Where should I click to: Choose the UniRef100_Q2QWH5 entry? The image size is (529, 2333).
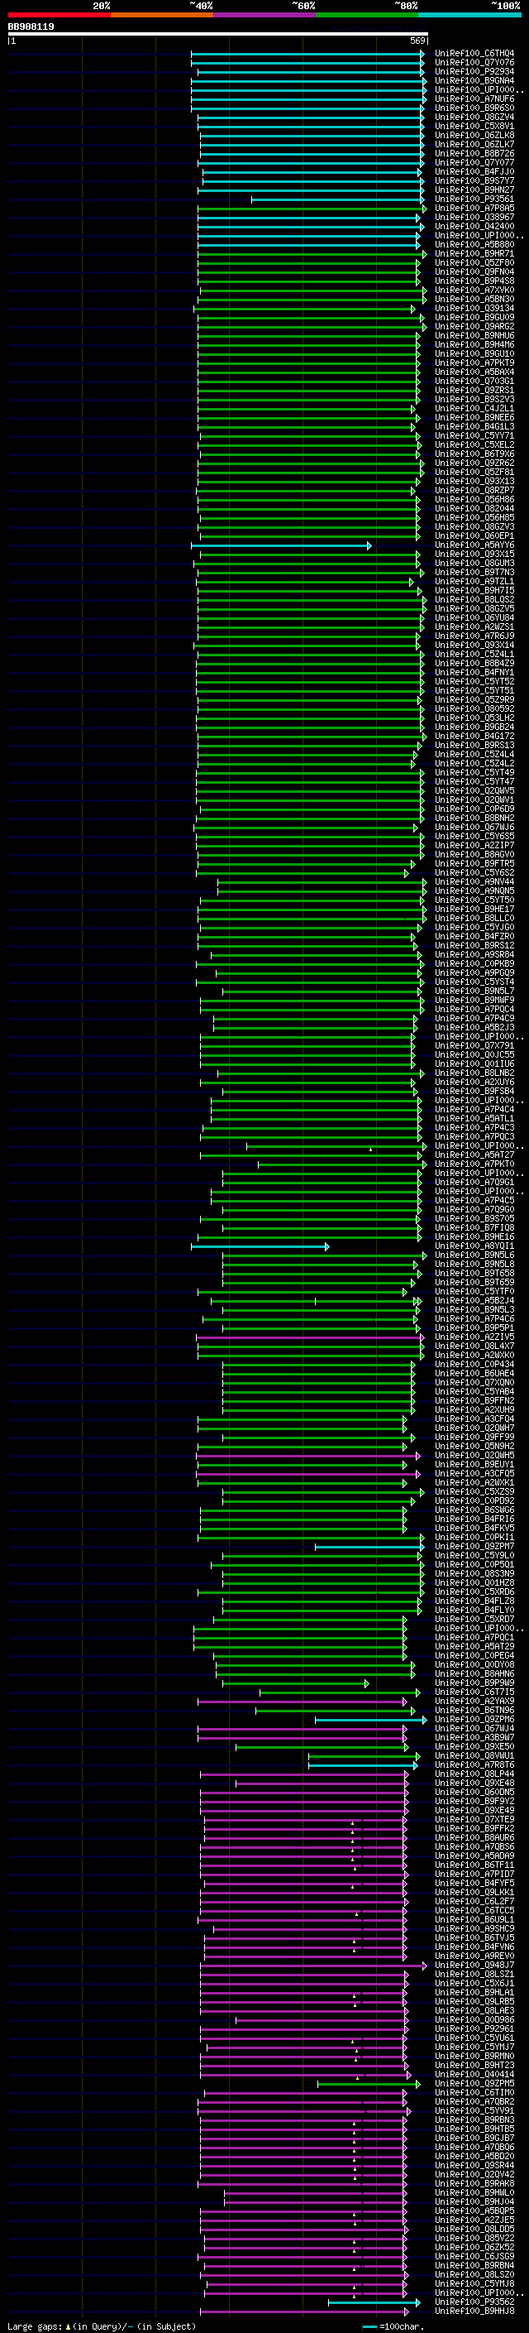coord(474,1456)
